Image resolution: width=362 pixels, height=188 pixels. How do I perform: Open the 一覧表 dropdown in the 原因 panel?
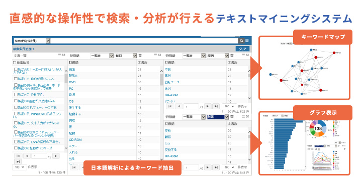(194, 56)
